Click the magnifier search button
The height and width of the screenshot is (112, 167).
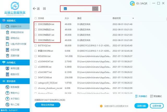[95, 9]
